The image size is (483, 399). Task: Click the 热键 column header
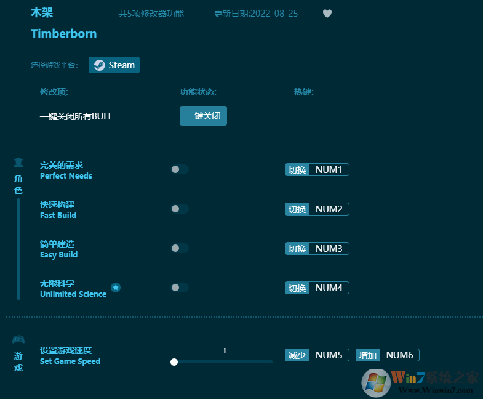click(304, 92)
